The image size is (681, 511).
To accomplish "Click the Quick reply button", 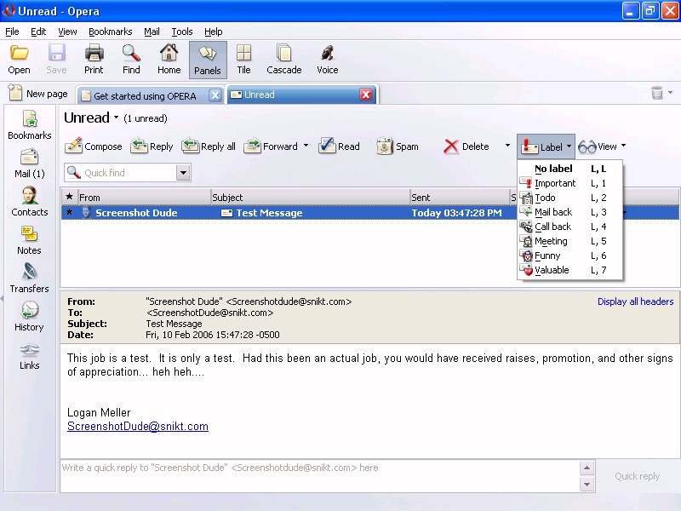I will 637,476.
